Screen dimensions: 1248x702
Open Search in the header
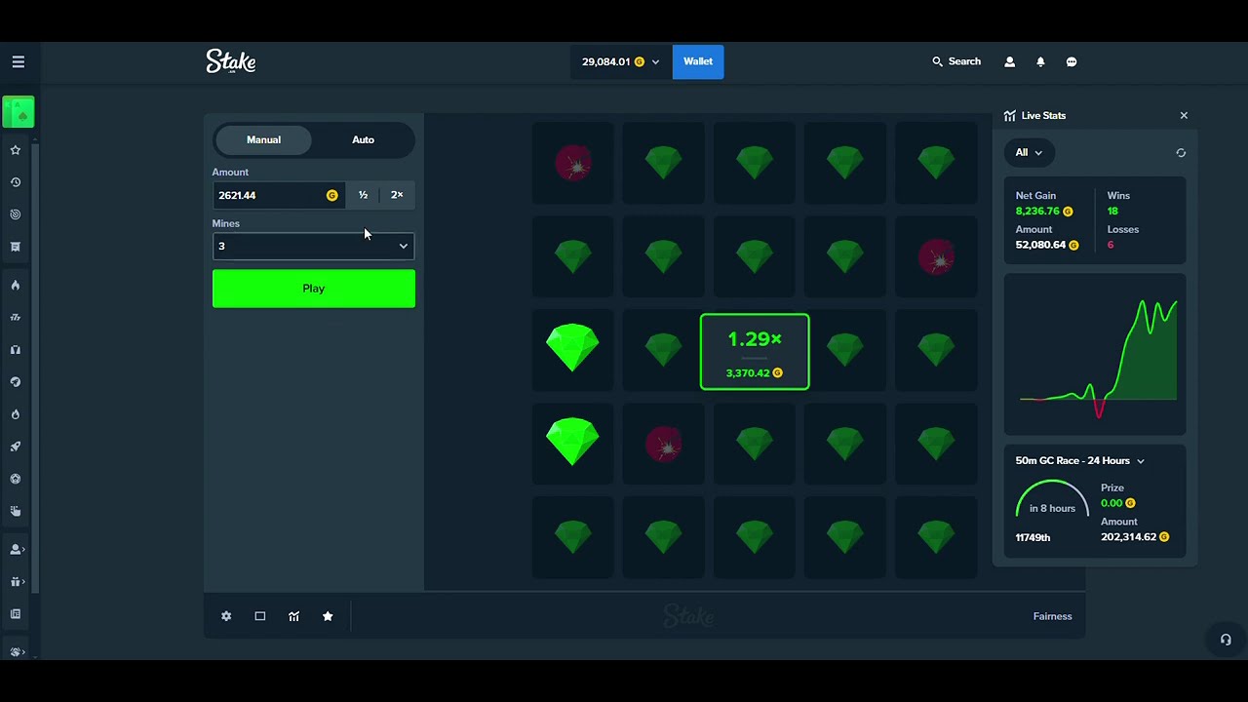pyautogui.click(x=956, y=61)
